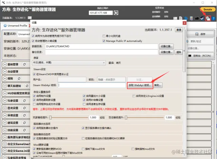Enable 启用程序生成方舟设置 checkbox
217x159 pixels.
coord(34,104)
